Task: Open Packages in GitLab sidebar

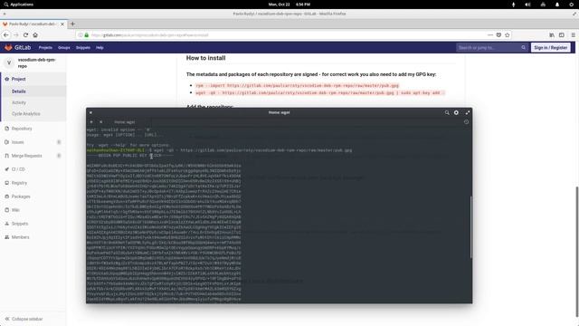Action: [21, 197]
